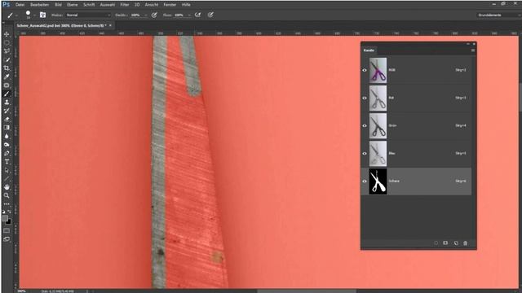Open the Auswahl menu
522x293 pixels.
click(x=107, y=5)
